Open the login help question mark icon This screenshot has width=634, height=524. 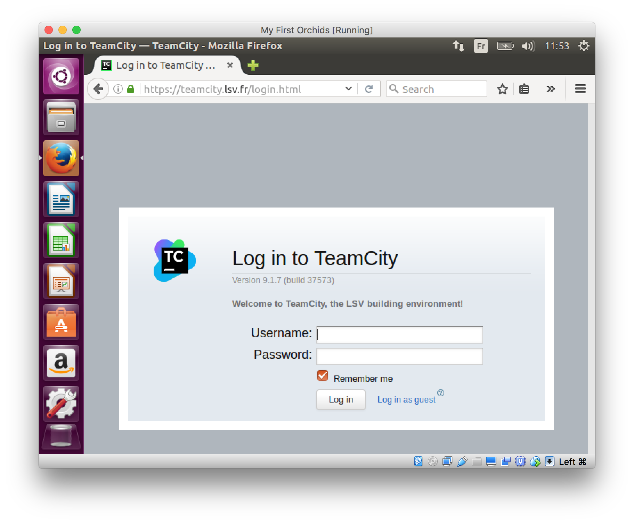pos(440,393)
